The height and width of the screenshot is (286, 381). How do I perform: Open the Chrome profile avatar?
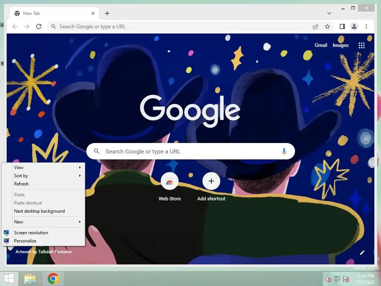pos(354,26)
